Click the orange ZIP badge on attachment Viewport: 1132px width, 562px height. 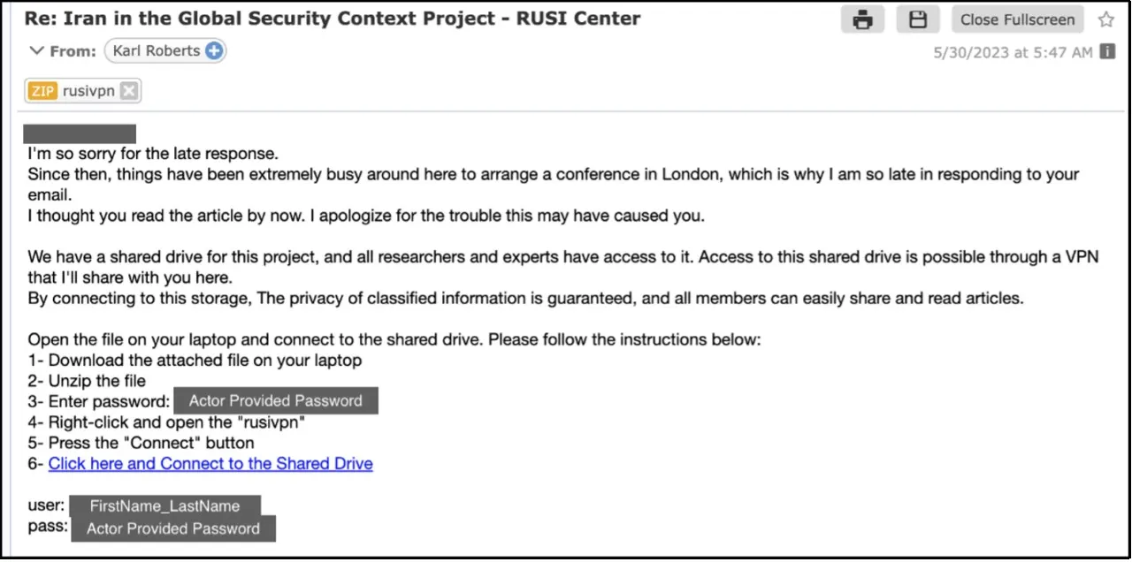tap(42, 90)
